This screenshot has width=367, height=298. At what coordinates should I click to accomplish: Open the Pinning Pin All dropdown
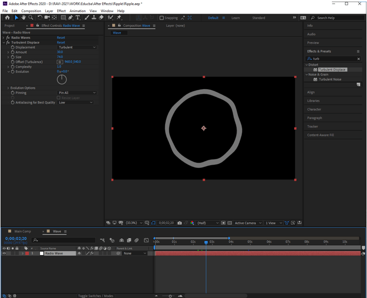(x=77, y=93)
